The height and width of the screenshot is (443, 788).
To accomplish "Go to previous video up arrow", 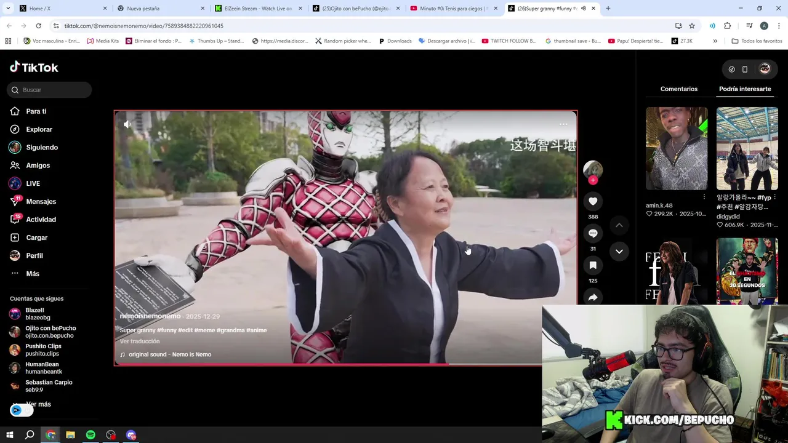I will (619, 225).
